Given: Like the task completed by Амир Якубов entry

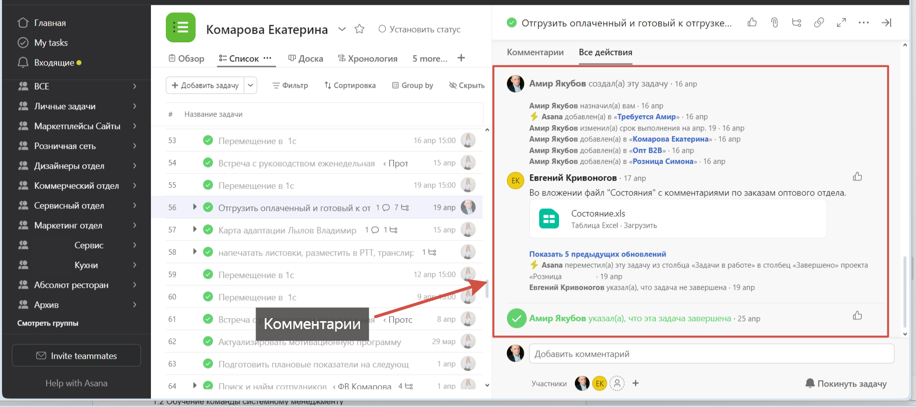Looking at the screenshot, I should click(x=857, y=316).
